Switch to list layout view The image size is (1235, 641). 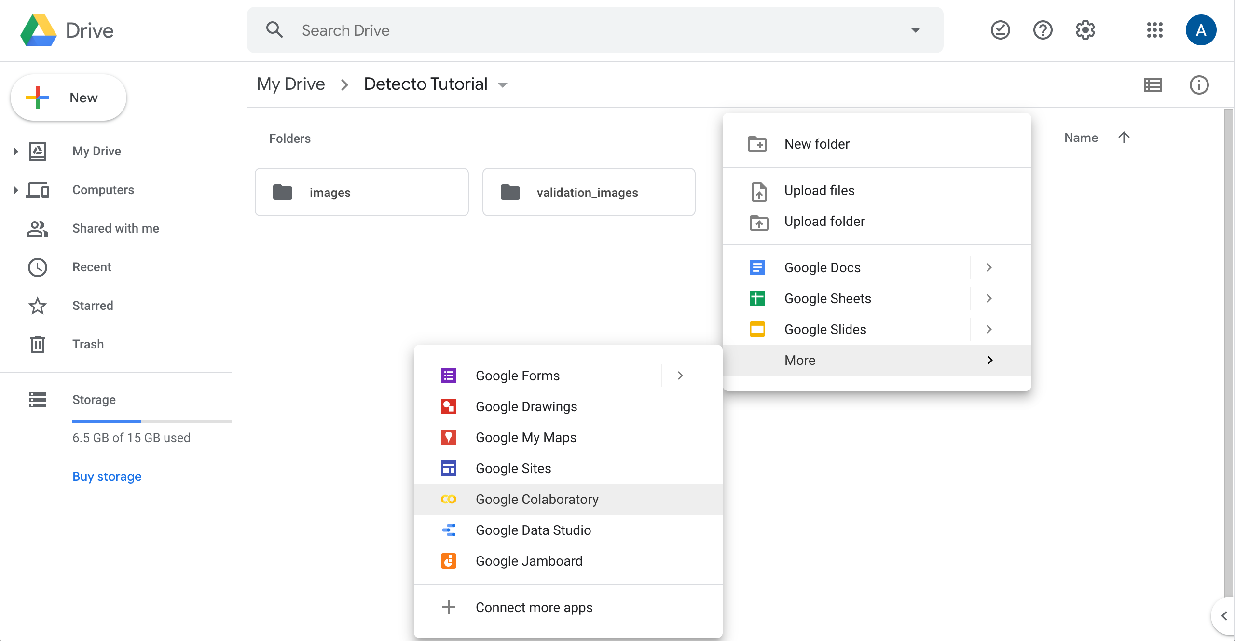(1153, 85)
